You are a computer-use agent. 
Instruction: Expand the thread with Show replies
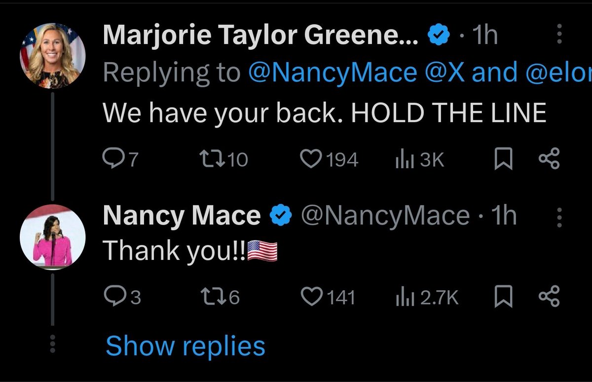tap(185, 346)
